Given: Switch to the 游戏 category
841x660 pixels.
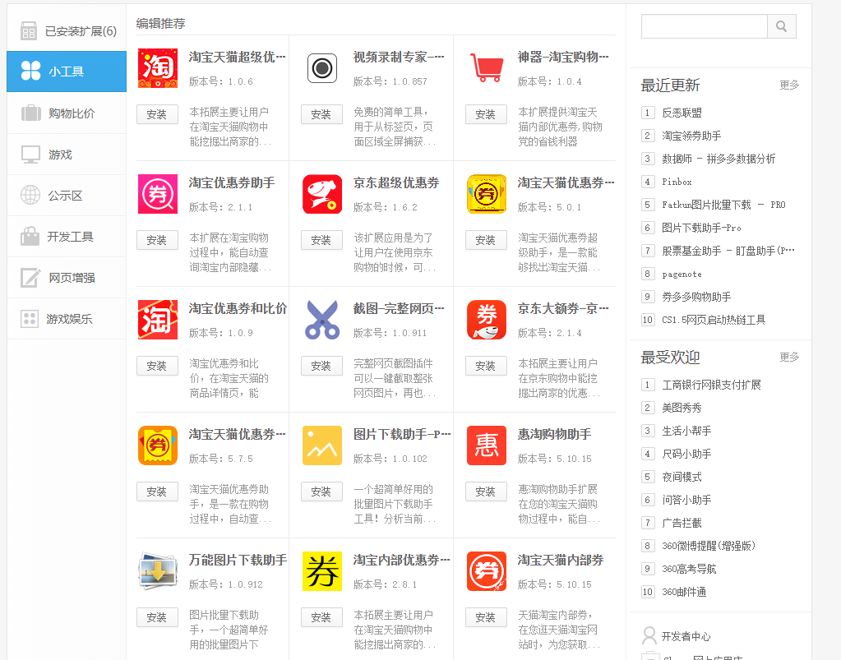Looking at the screenshot, I should 67,155.
